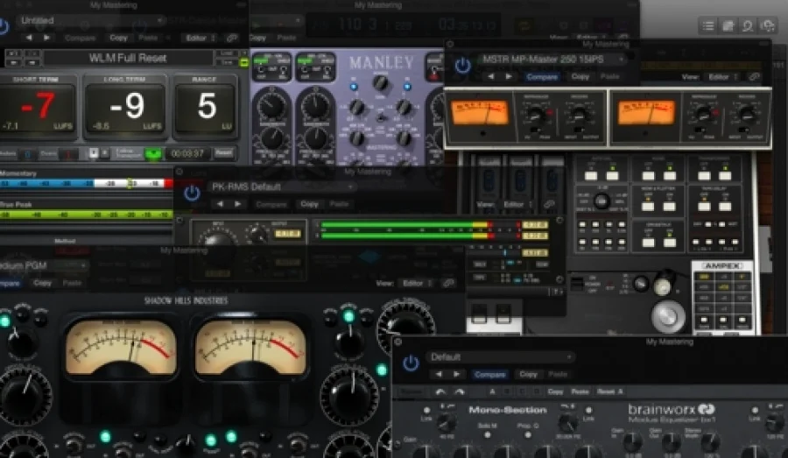Viewport: 788px width, 458px height.
Task: Click the left orange VU meter on Ampex
Action: pyautogui.click(x=479, y=114)
